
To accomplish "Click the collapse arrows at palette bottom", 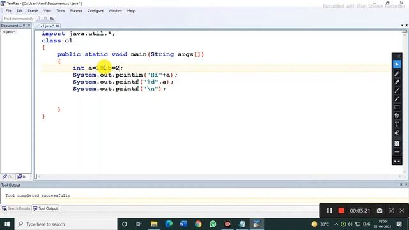I will [x=397, y=162].
